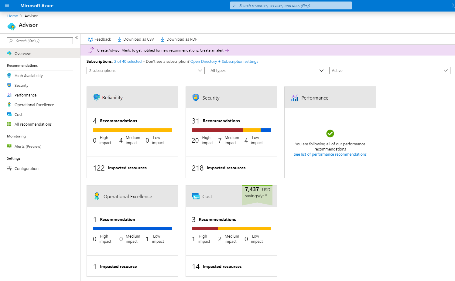Click the Performance chart icon in sidebar
The width and height of the screenshot is (455, 281).
coord(9,95)
